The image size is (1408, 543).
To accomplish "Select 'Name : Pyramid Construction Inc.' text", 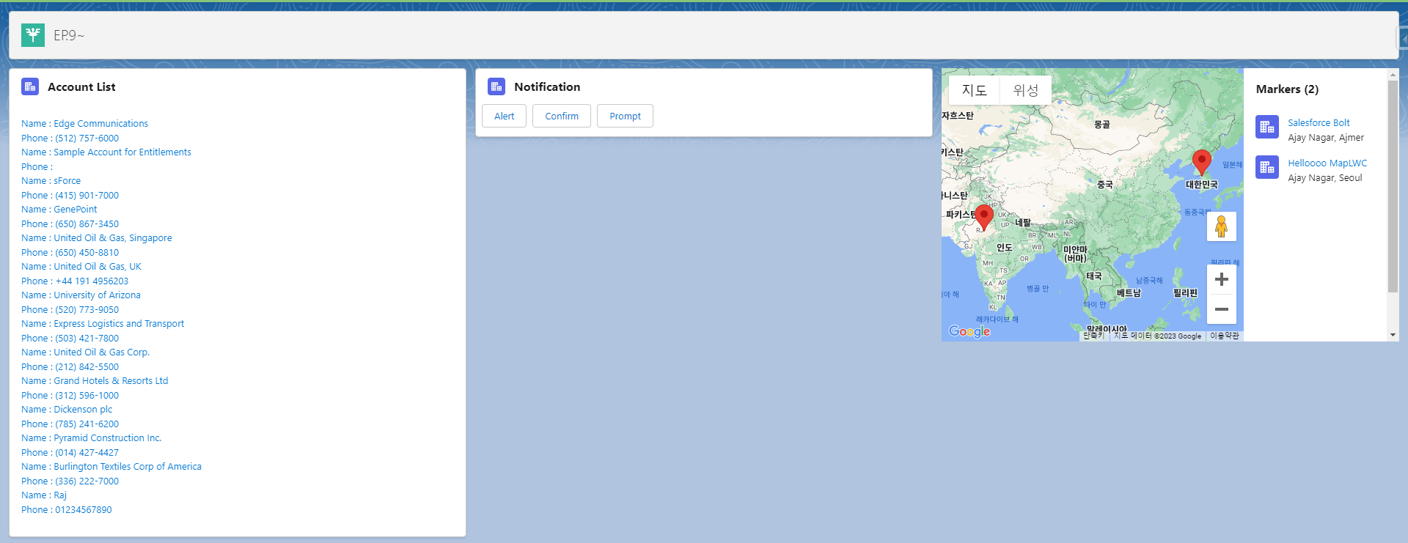I will pos(92,437).
